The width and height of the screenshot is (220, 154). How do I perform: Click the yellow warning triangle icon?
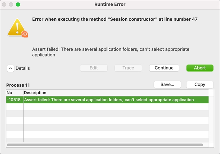16,26
